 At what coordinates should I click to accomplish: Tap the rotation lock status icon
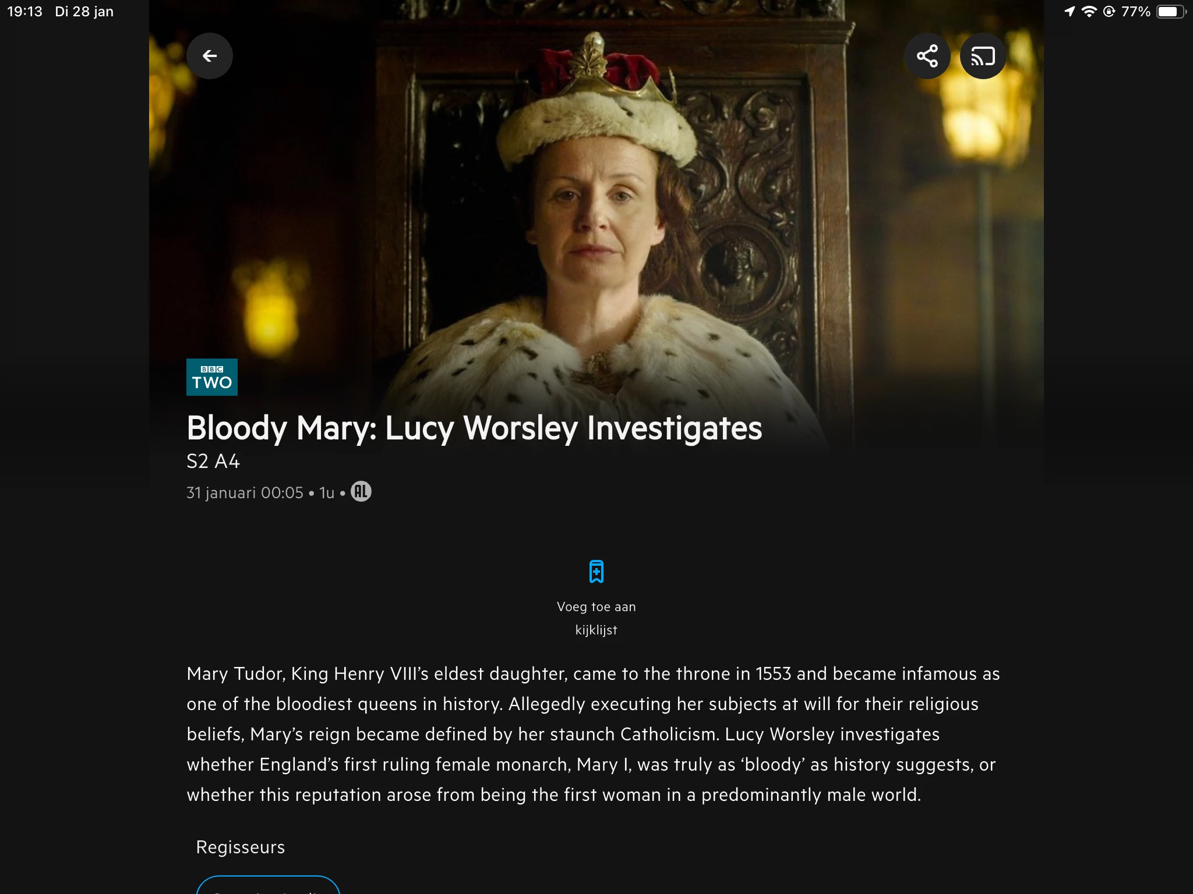click(x=1109, y=12)
